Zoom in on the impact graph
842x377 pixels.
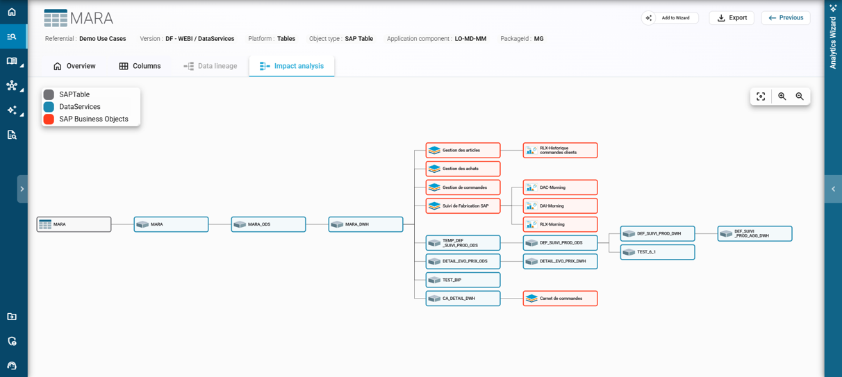point(782,97)
